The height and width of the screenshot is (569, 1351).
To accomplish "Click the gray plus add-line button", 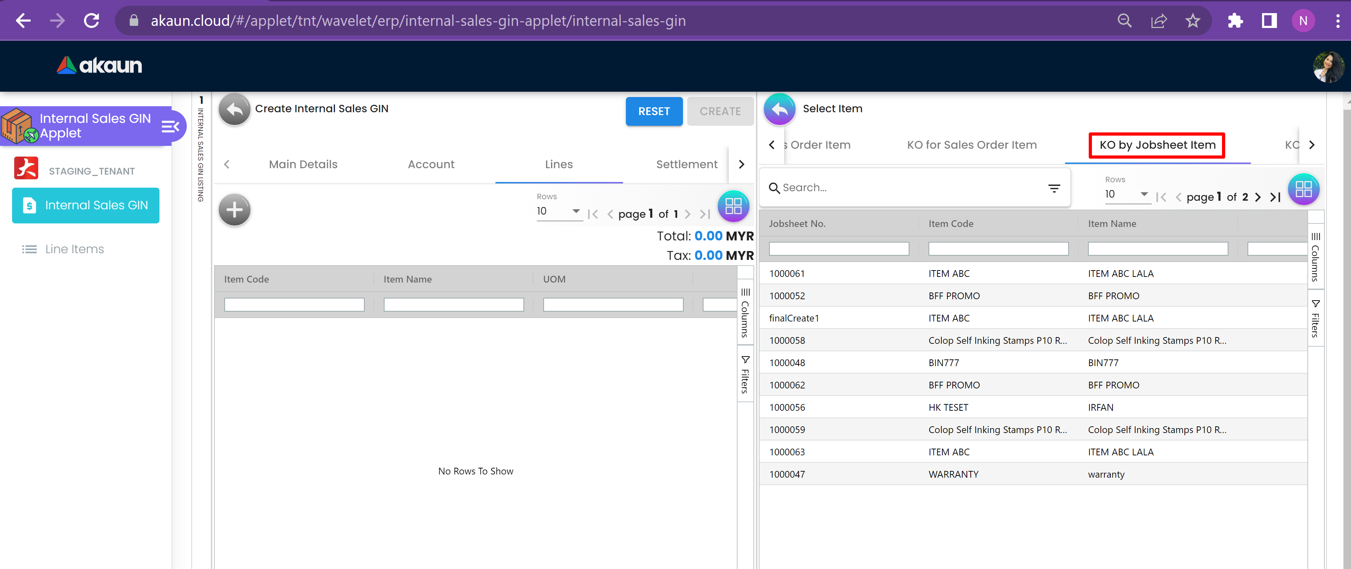I will coord(234,210).
